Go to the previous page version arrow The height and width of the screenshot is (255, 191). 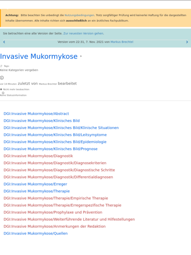pyautogui.click(x=4, y=42)
